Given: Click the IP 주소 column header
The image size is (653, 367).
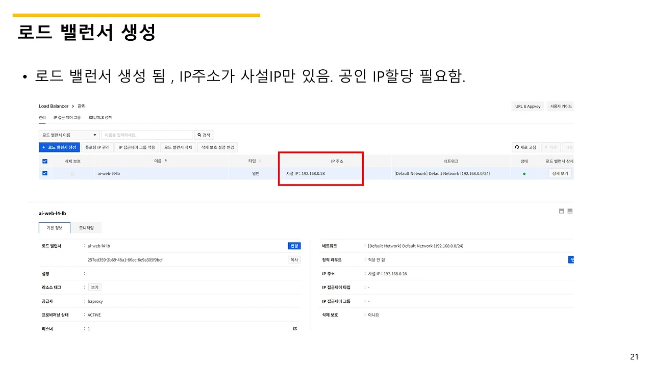Looking at the screenshot, I should tap(337, 161).
